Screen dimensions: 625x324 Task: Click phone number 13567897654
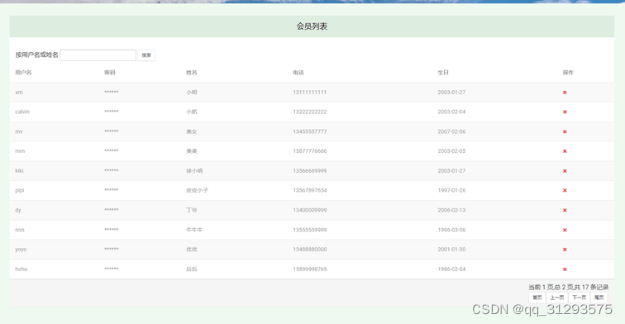pyautogui.click(x=310, y=190)
